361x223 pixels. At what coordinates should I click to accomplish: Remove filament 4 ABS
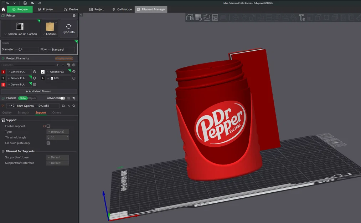[x=74, y=78]
